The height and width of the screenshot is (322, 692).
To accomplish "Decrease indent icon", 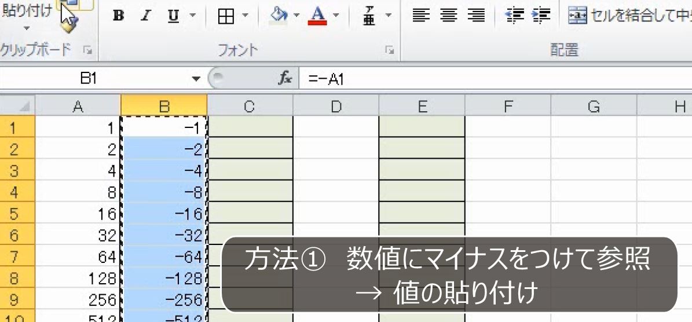I will point(514,16).
